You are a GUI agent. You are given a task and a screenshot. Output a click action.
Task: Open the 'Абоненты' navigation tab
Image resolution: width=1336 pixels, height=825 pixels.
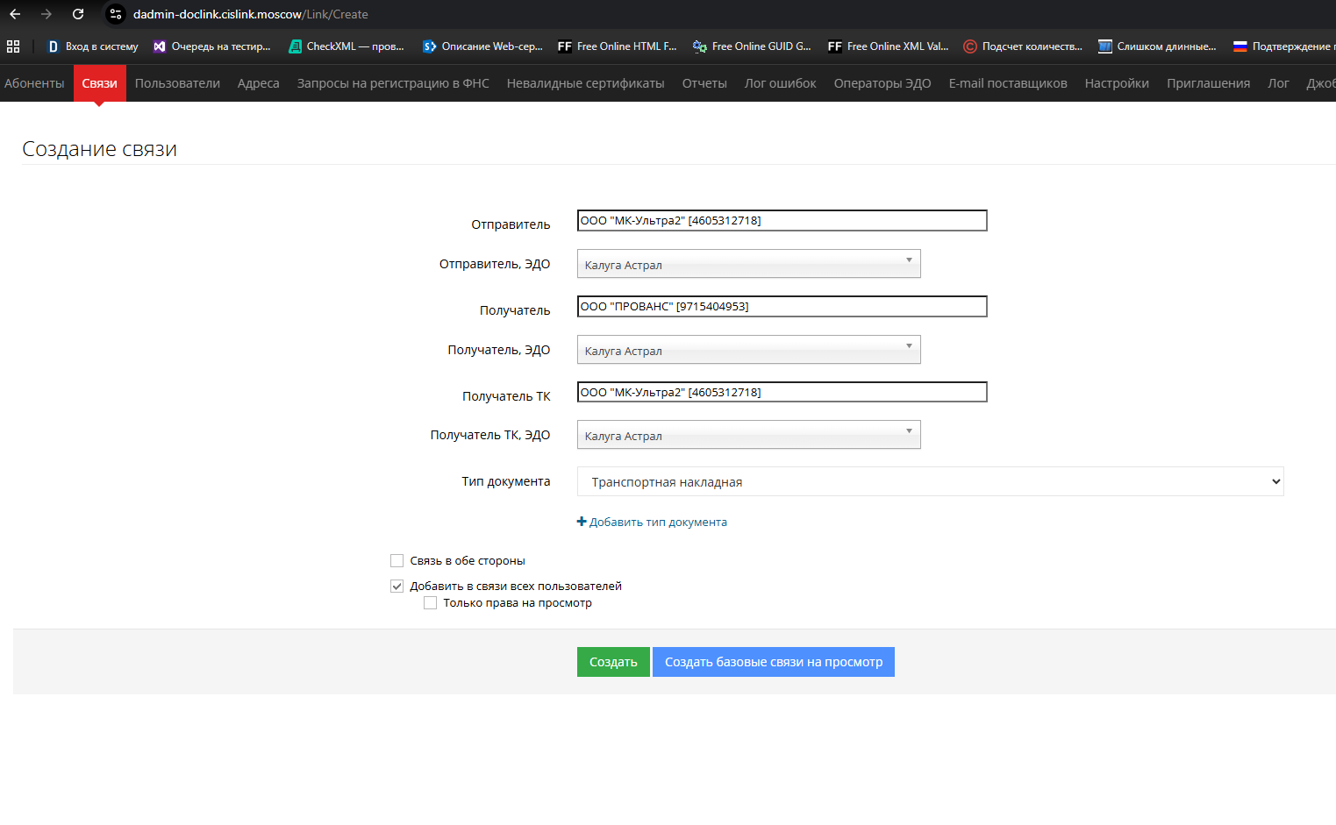point(34,83)
